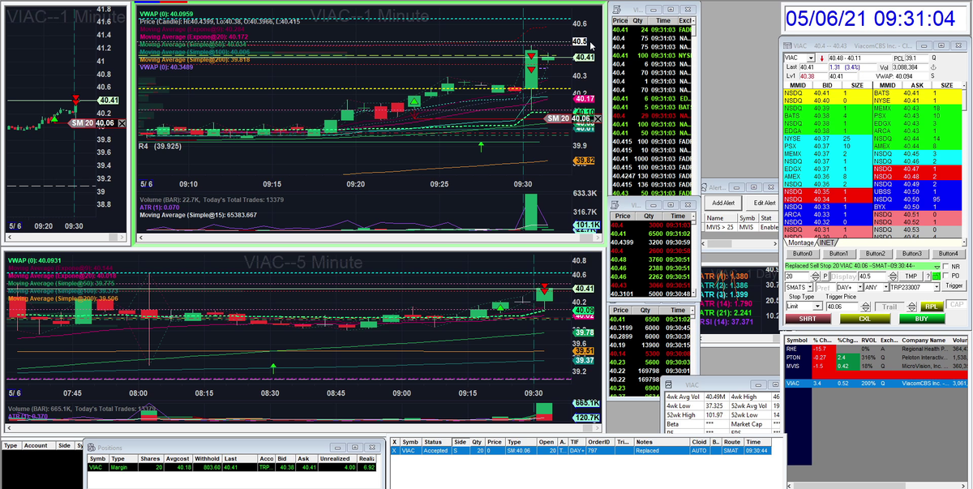Select the Montage tab
973x489 pixels.
(801, 242)
